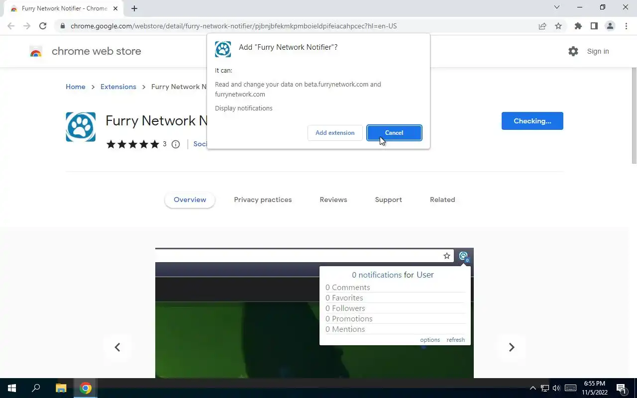Viewport: 637px width, 398px height.
Task: Reload the page
Action: (43, 26)
